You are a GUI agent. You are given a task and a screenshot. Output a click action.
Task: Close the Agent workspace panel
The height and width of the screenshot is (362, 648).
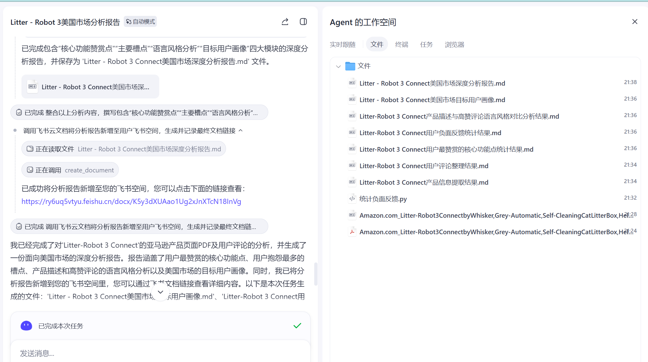tap(635, 22)
